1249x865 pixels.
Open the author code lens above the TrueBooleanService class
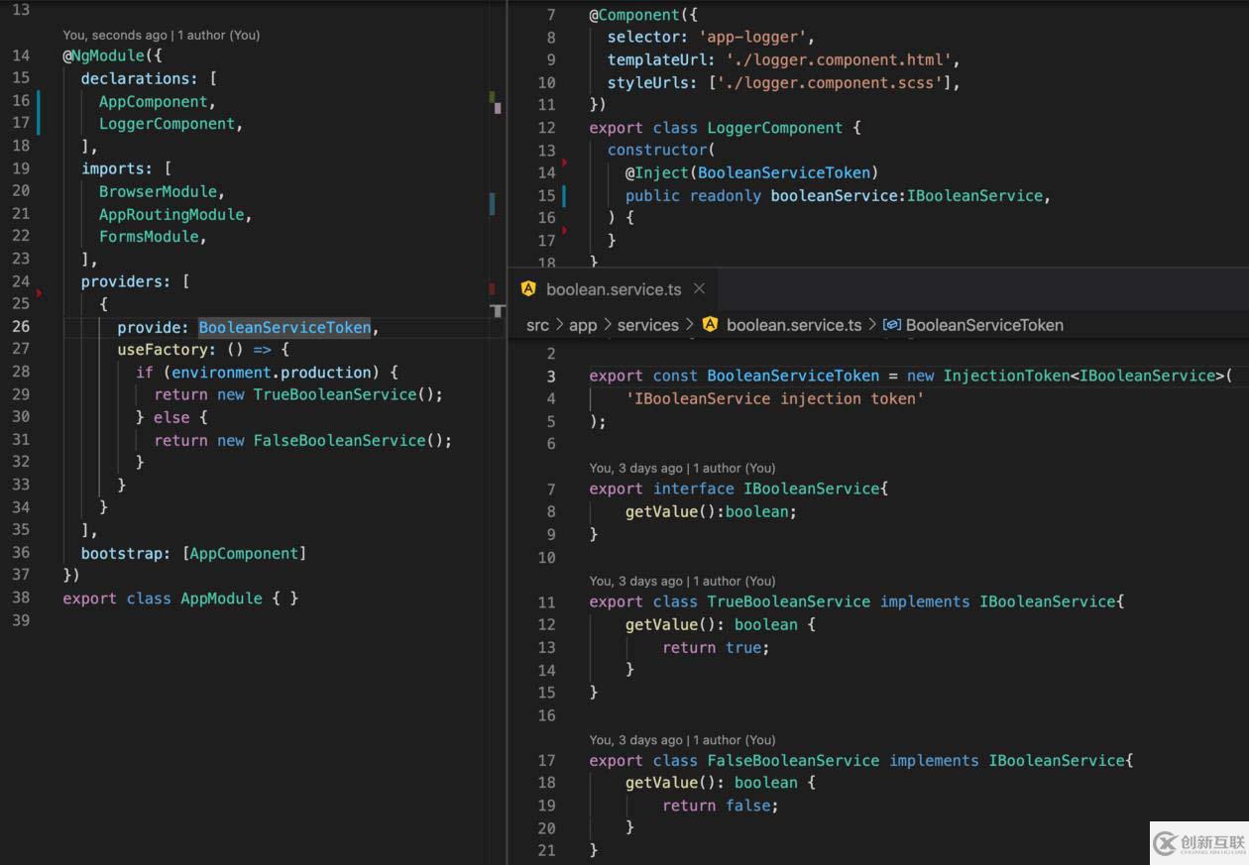click(682, 581)
